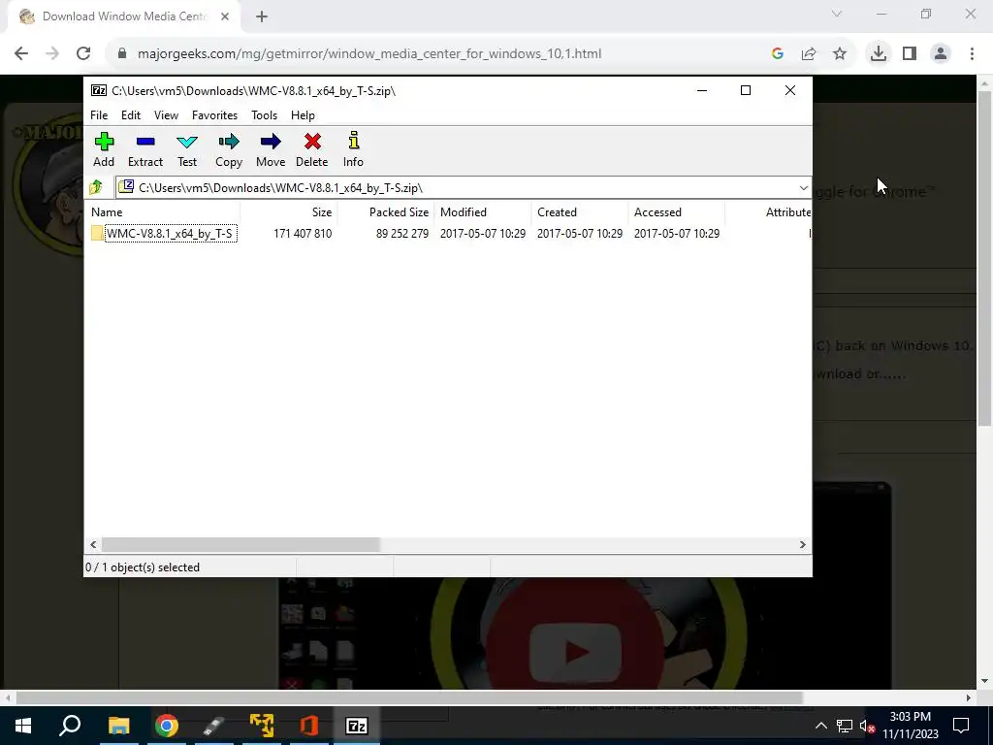Screen dimensions: 993x745
Task: Click the 89 252 279 packed size
Action: tap(402, 233)
